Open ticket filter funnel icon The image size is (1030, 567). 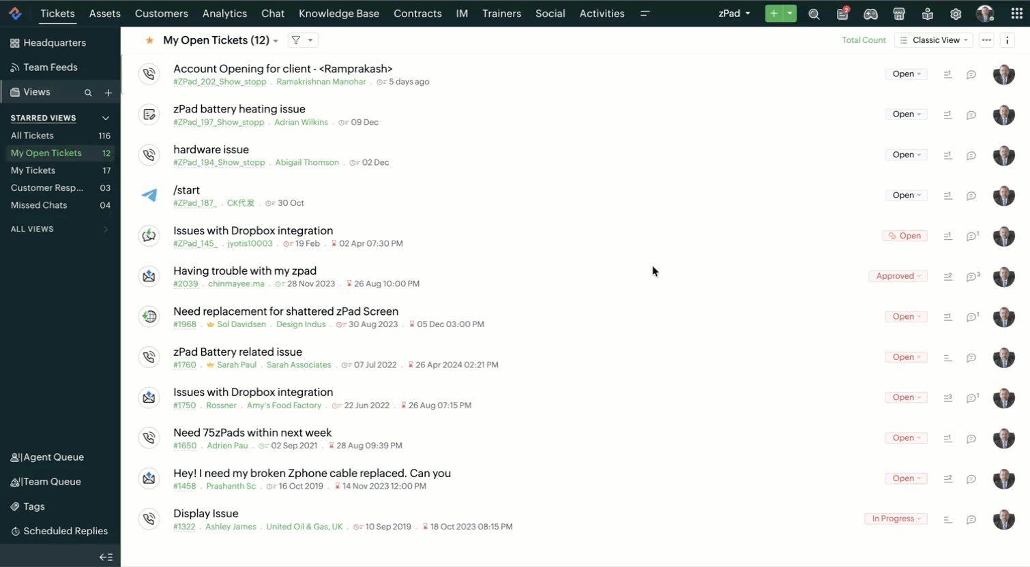(296, 40)
